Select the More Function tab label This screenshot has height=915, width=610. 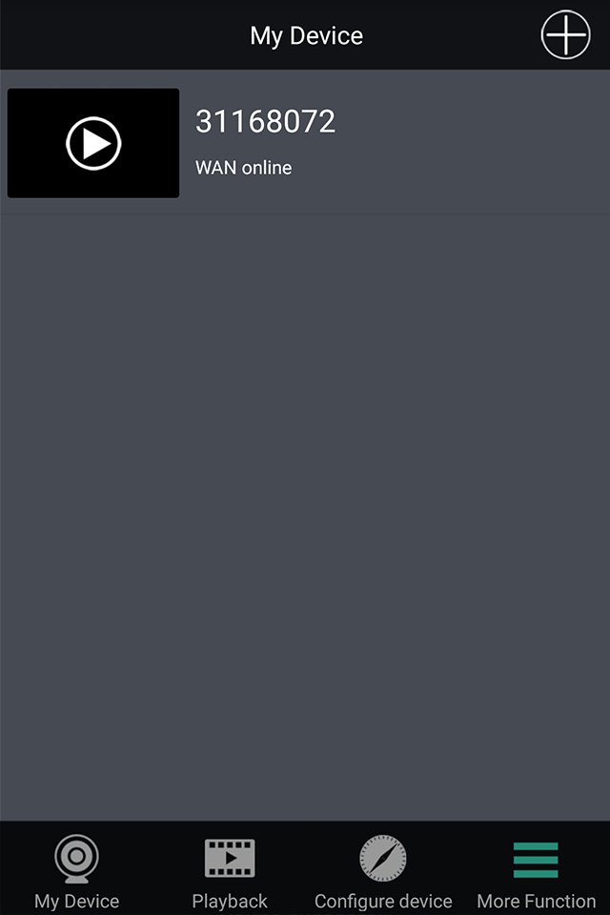pyautogui.click(x=536, y=901)
